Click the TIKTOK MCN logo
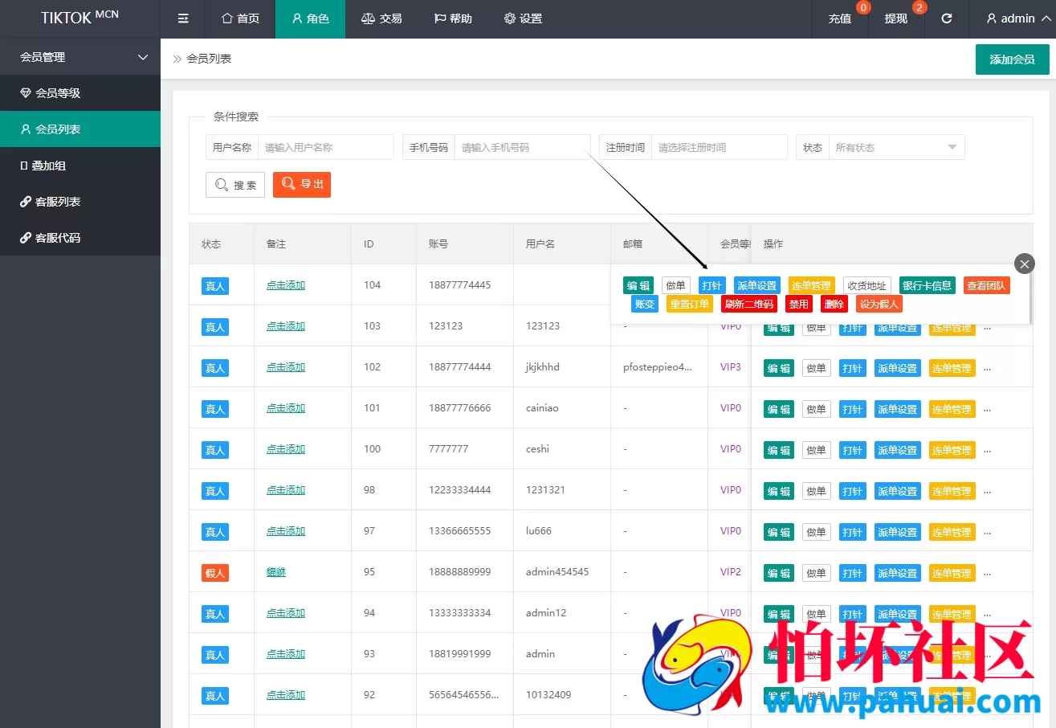The height and width of the screenshot is (728, 1056). (x=80, y=17)
